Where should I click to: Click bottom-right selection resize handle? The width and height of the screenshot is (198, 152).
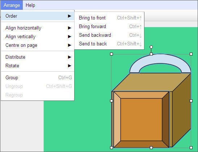[x=191, y=148]
